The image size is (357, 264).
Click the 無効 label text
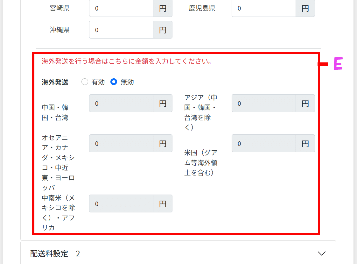[127, 82]
